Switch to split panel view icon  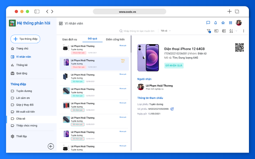pos(216,31)
